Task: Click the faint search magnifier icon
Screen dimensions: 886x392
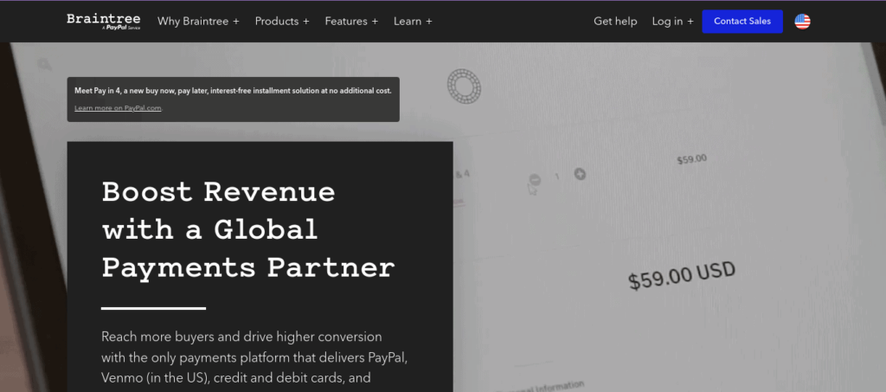Action: click(x=44, y=64)
